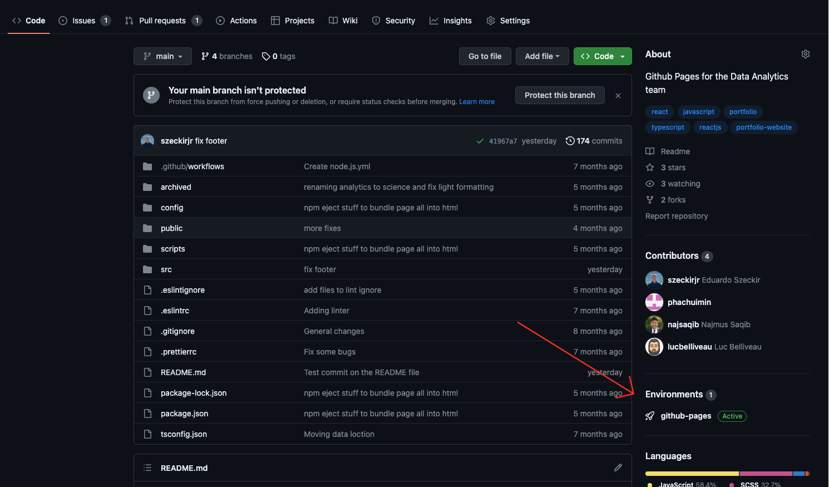Select the reactjs topic tag

[710, 127]
